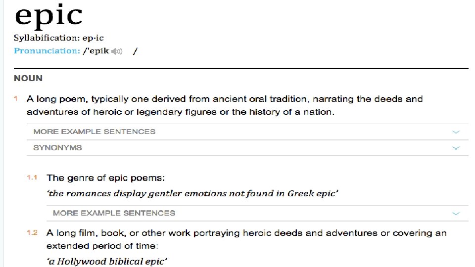Click the MORE EXAMPLE SENTENCES label under definition 1

tap(94, 132)
